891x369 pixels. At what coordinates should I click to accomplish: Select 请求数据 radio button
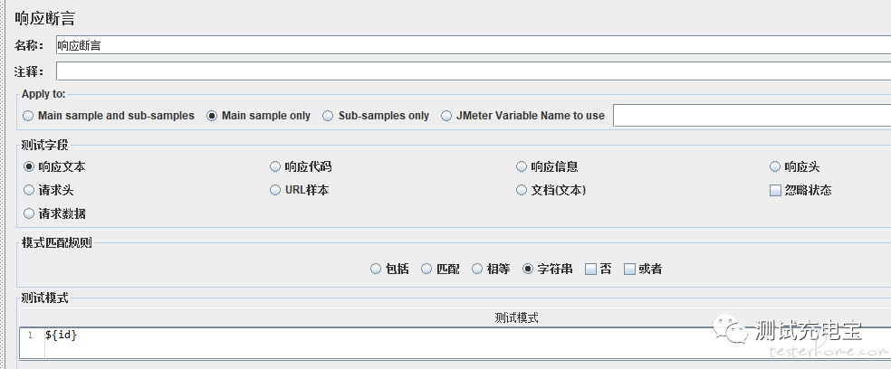[54, 214]
